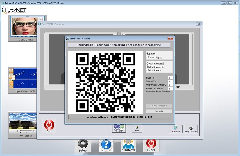
Task: Choose Qualità bassa quality option
Action: 148,63
